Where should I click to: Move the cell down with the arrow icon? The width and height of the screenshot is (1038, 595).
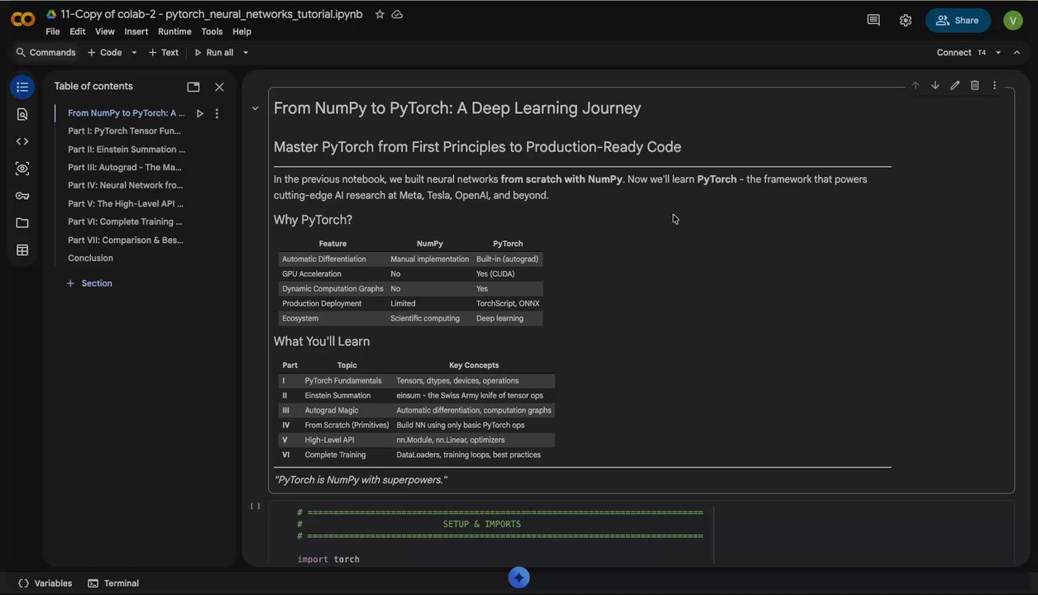[935, 85]
